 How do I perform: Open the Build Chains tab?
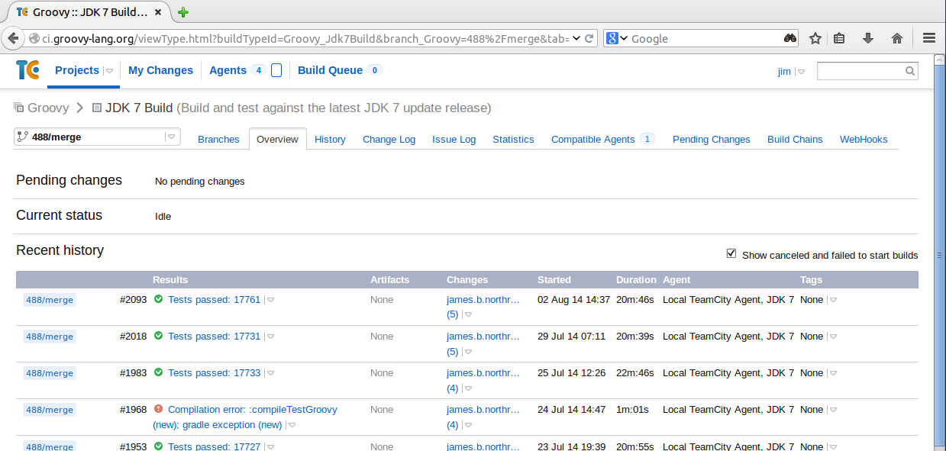click(x=795, y=139)
